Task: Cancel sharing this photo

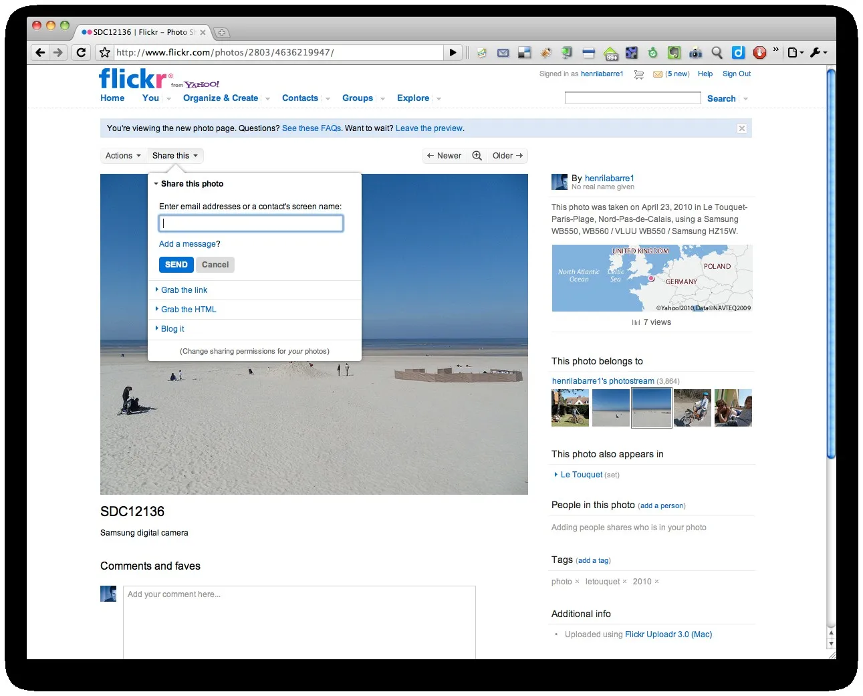Action: tap(215, 265)
